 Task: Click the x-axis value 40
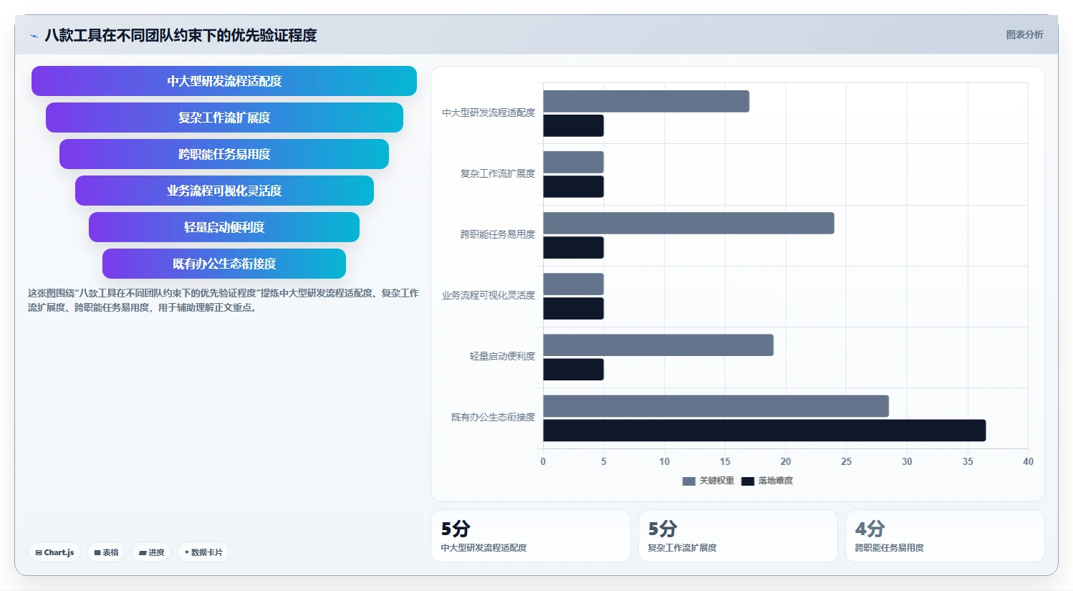click(x=1028, y=461)
